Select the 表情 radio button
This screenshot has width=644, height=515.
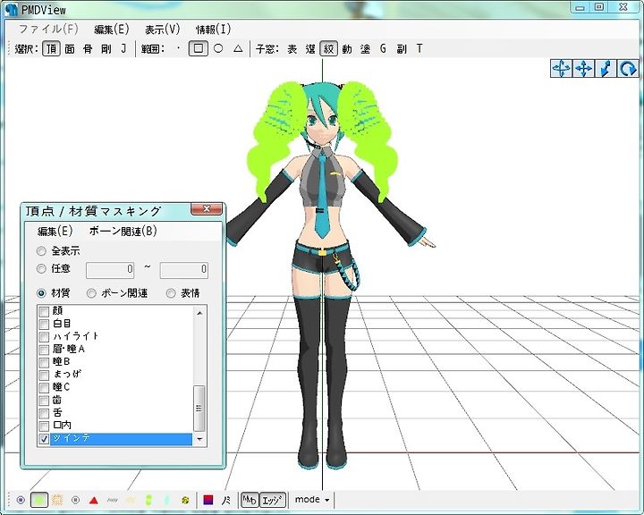click(x=171, y=293)
